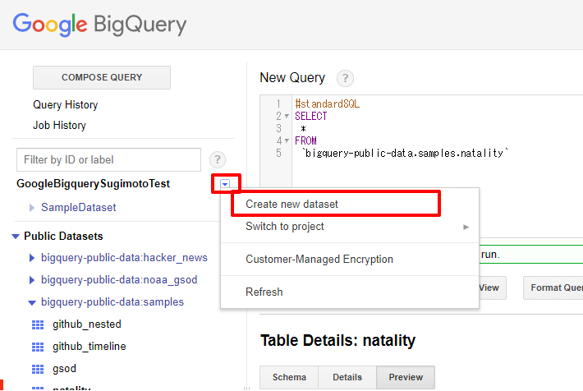Click the Google BigQuery logo
The width and height of the screenshot is (583, 391).
click(x=99, y=25)
